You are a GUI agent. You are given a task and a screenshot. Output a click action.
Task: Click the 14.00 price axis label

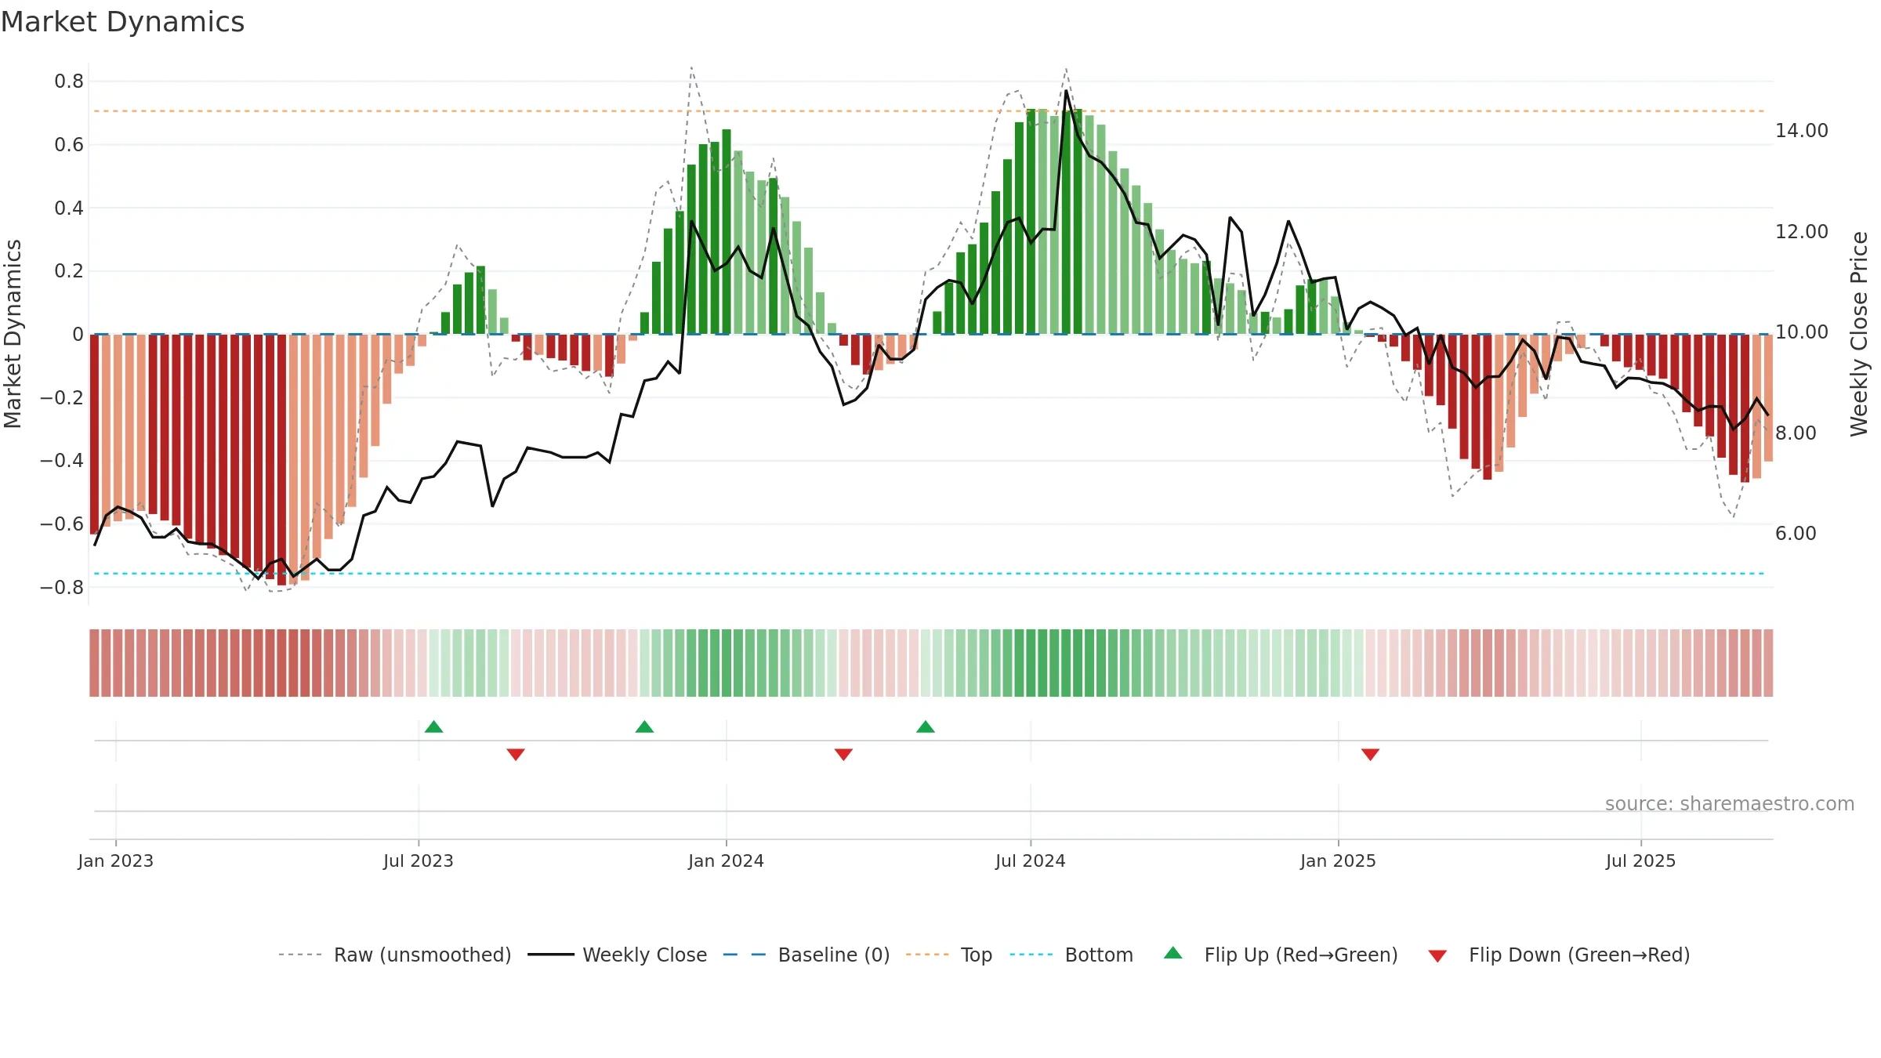(1802, 131)
